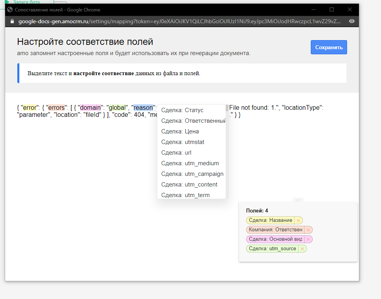Pick 'Сделка: utm_campaign' field
The width and height of the screenshot is (381, 299).
192,174
